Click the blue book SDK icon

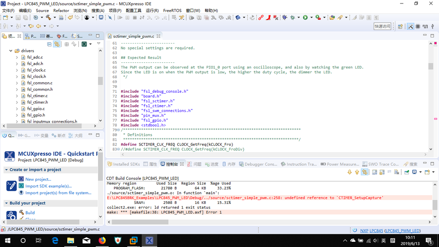click(x=238, y=18)
